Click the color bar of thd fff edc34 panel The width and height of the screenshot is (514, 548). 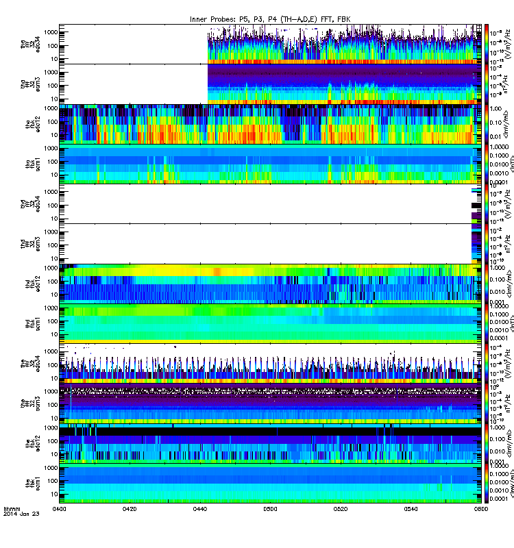[x=487, y=203]
